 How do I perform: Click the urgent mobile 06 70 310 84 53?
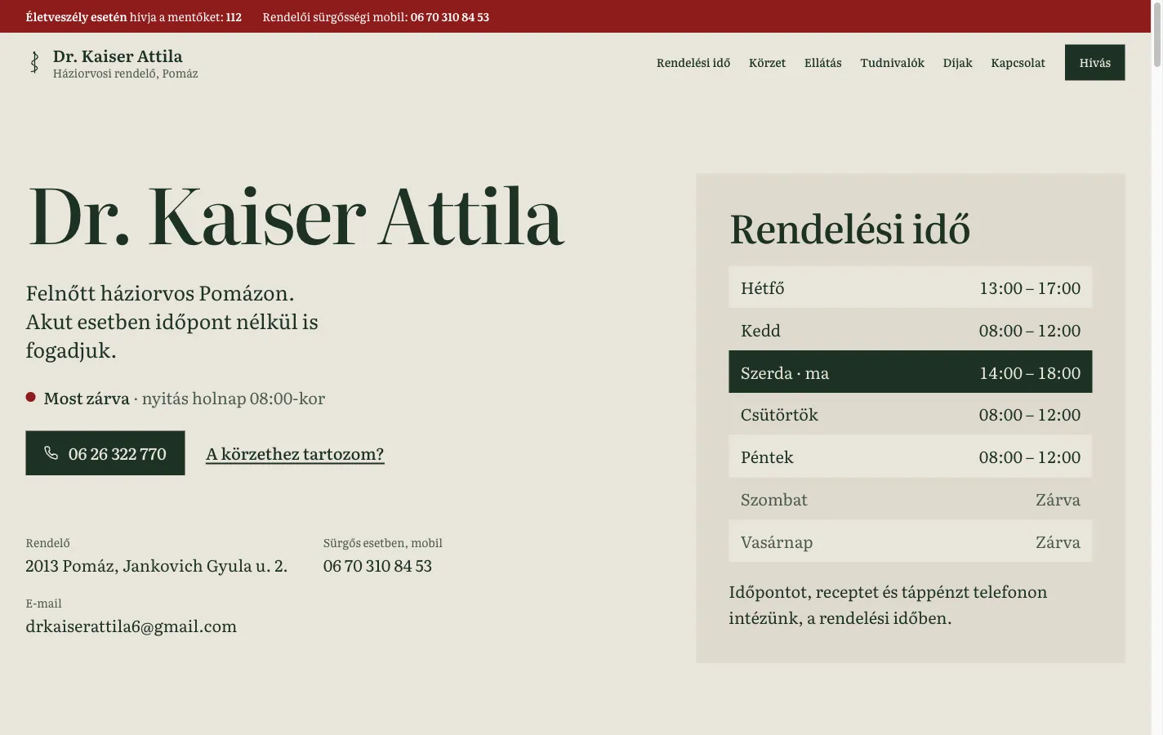pos(377,566)
